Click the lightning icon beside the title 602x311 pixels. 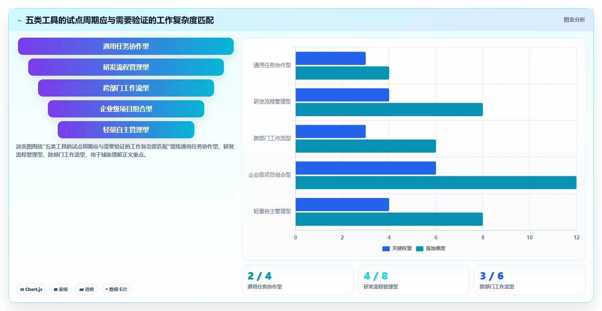click(19, 20)
